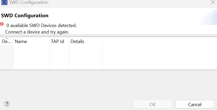Click the SWD Configuration title bar text
This screenshot has height=110, width=217.
[28, 2]
